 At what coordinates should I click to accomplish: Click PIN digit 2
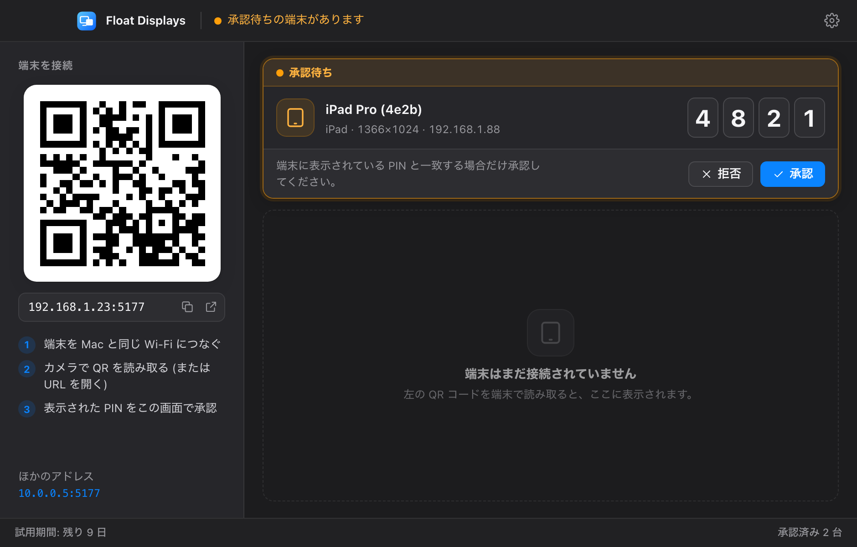[x=774, y=118]
